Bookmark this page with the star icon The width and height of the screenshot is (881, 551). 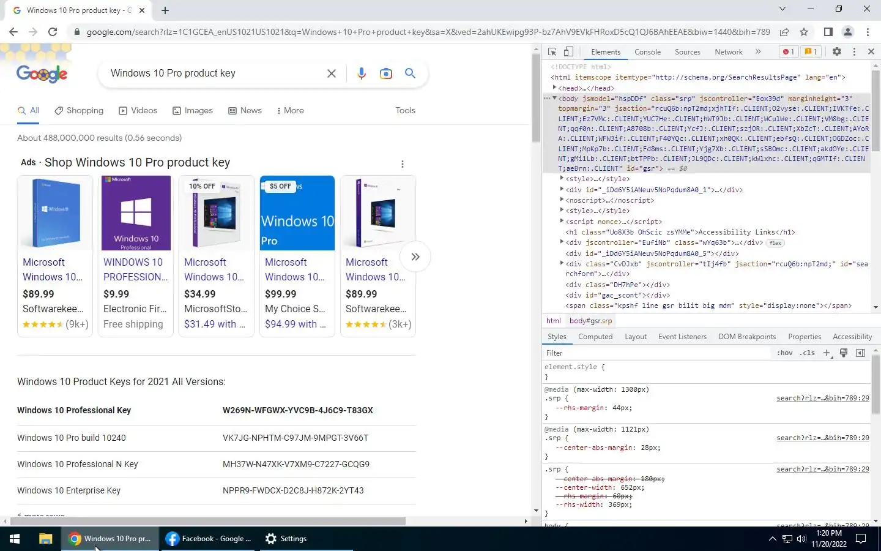tap(804, 32)
